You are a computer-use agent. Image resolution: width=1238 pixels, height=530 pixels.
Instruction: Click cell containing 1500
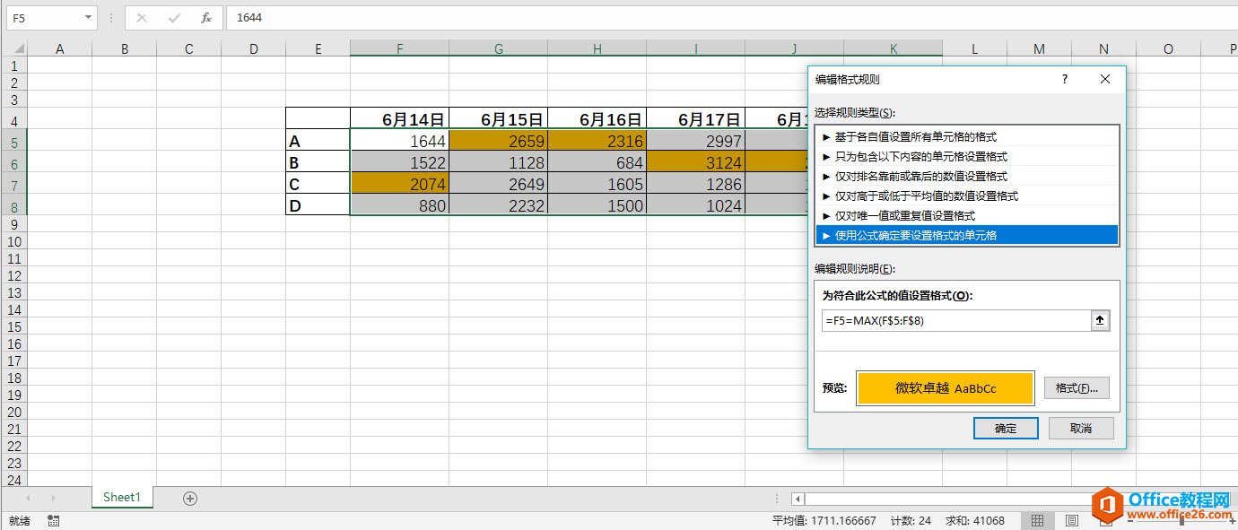click(597, 205)
